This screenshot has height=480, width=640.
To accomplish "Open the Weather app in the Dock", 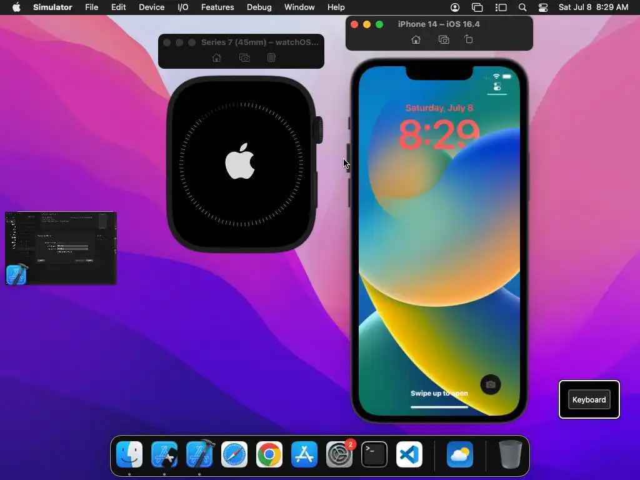I will [460, 454].
